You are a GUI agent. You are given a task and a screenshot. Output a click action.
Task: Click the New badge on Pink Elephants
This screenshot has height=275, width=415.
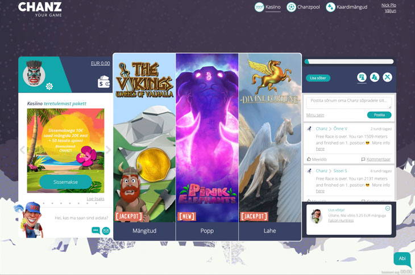[x=186, y=217]
